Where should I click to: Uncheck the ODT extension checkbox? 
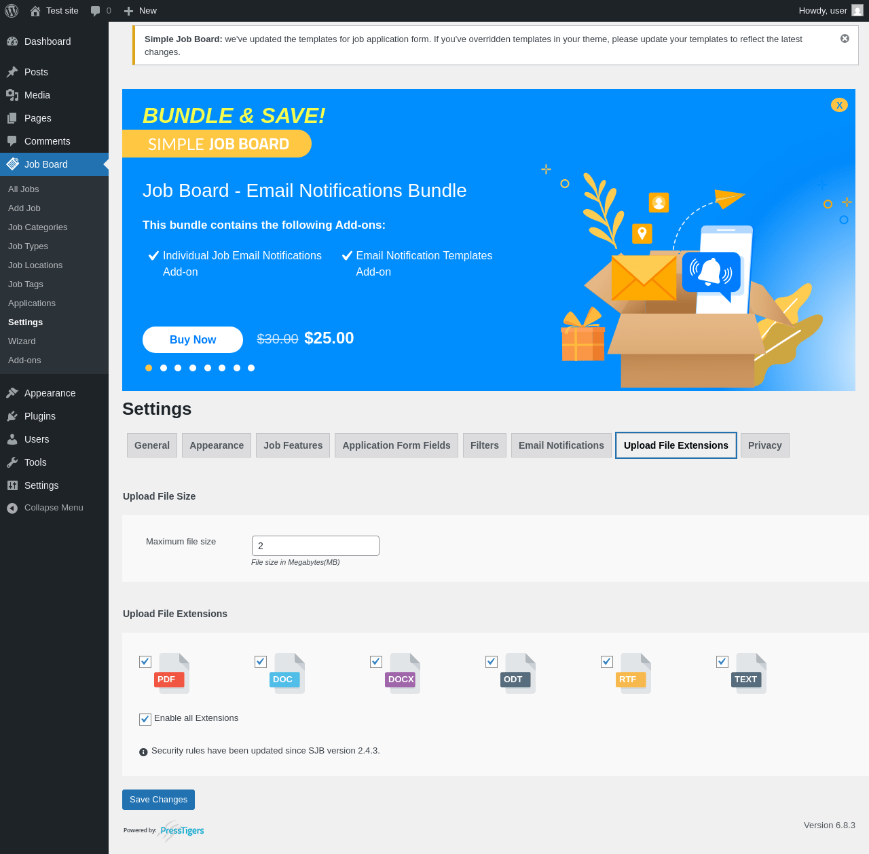click(x=492, y=662)
